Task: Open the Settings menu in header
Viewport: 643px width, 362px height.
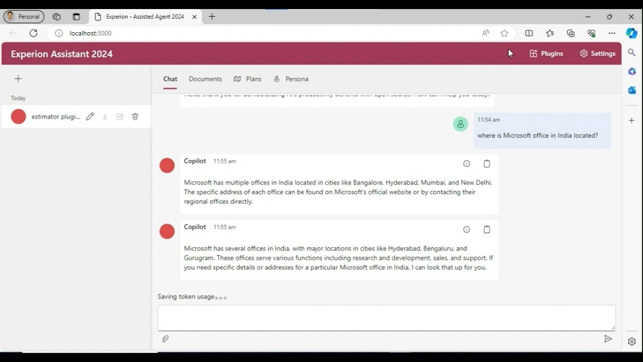Action: [x=597, y=53]
